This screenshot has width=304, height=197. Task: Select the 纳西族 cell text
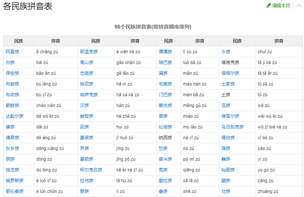pyautogui.click(x=166, y=138)
